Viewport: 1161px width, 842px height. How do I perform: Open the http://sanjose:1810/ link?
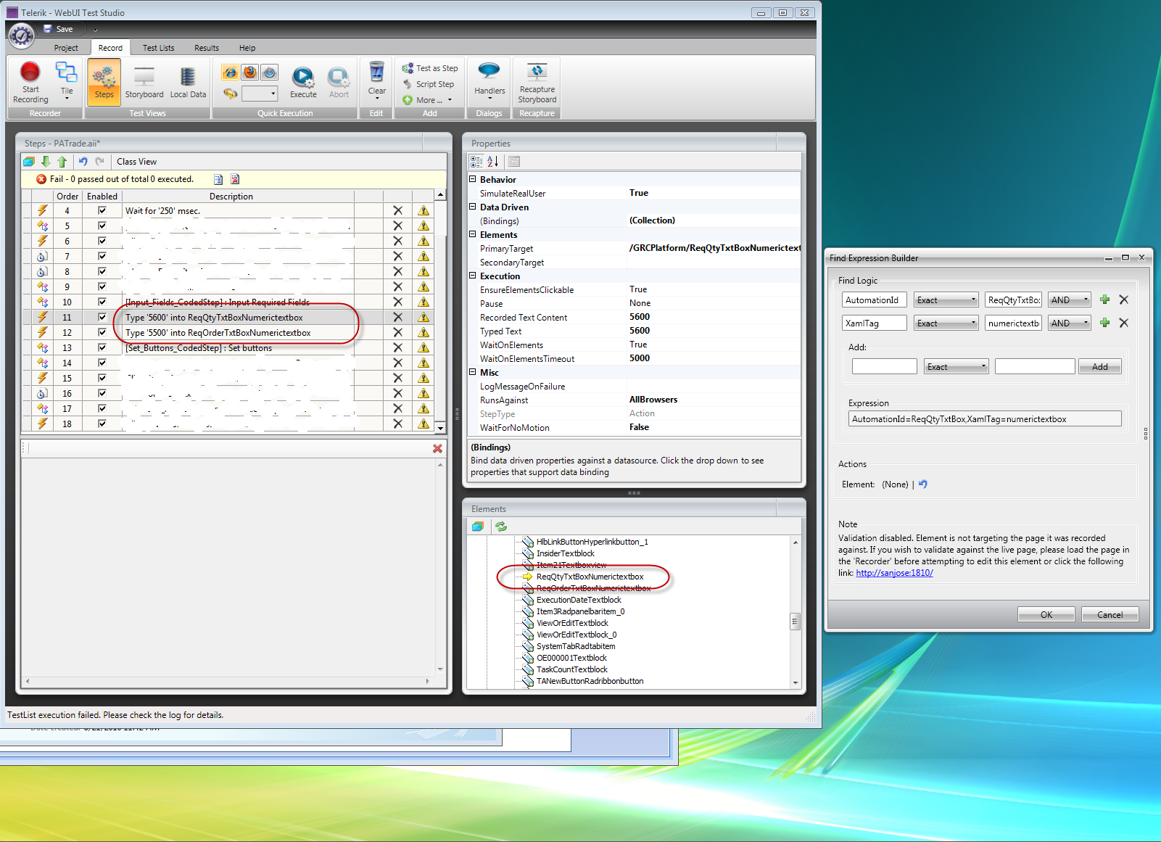(x=894, y=573)
